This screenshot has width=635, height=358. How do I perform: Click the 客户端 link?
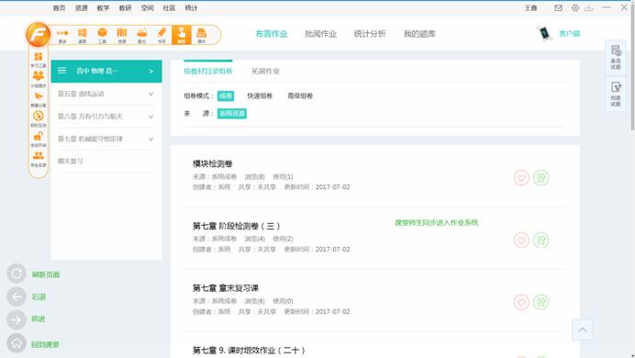click(x=570, y=34)
